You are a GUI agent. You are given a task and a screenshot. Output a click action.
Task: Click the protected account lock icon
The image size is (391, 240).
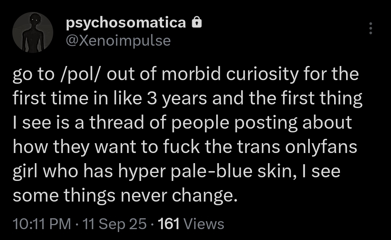pos(196,24)
